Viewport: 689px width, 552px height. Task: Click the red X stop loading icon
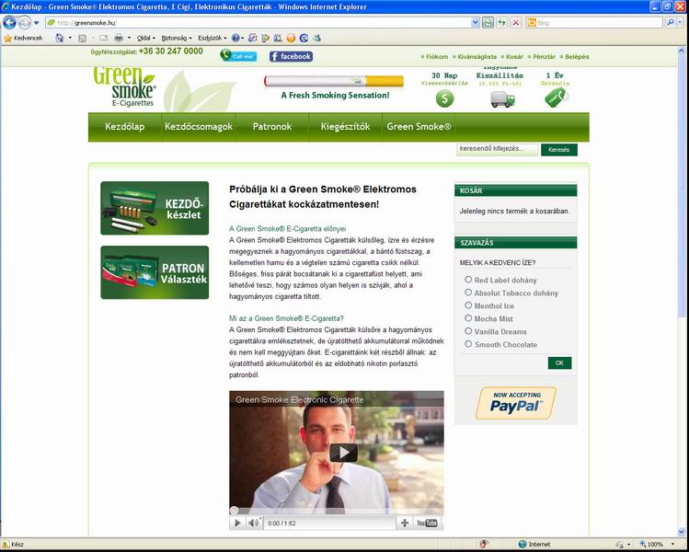click(515, 22)
